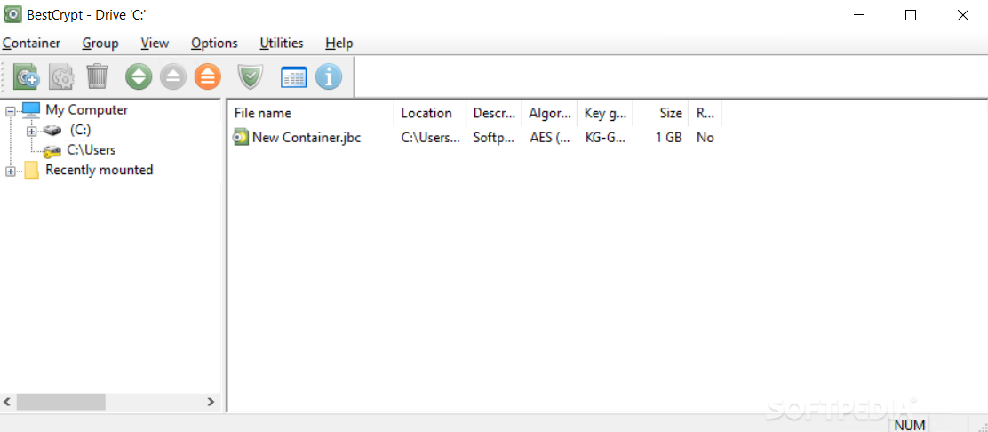This screenshot has height=432, width=988.
Task: Open the Group menu
Action: tap(100, 43)
